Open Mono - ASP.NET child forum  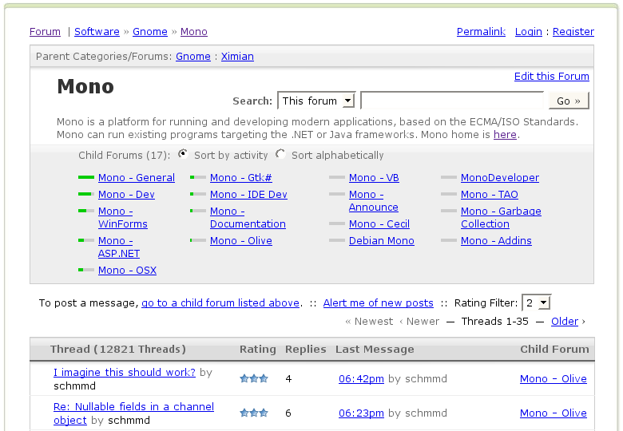click(119, 247)
